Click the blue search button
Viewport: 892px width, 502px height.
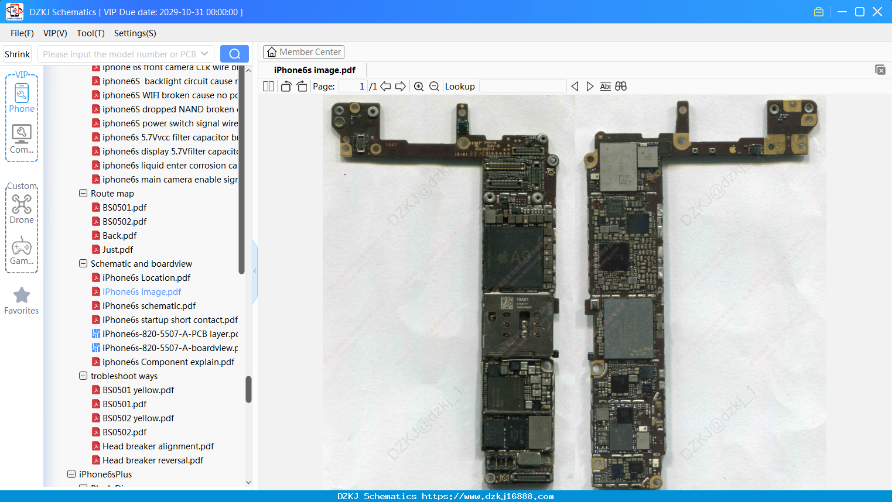234,54
